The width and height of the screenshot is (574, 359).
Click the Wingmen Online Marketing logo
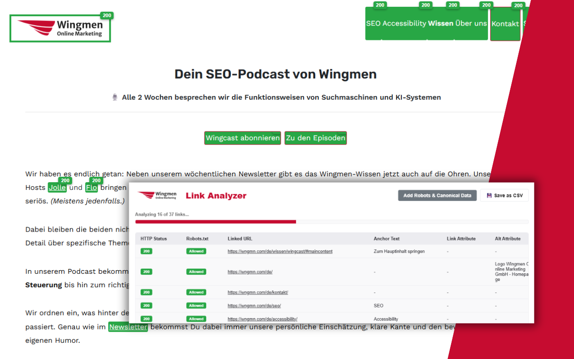[60, 28]
